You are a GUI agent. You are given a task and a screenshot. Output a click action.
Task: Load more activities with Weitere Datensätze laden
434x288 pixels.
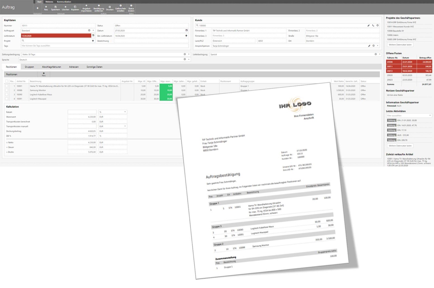[x=400, y=146]
